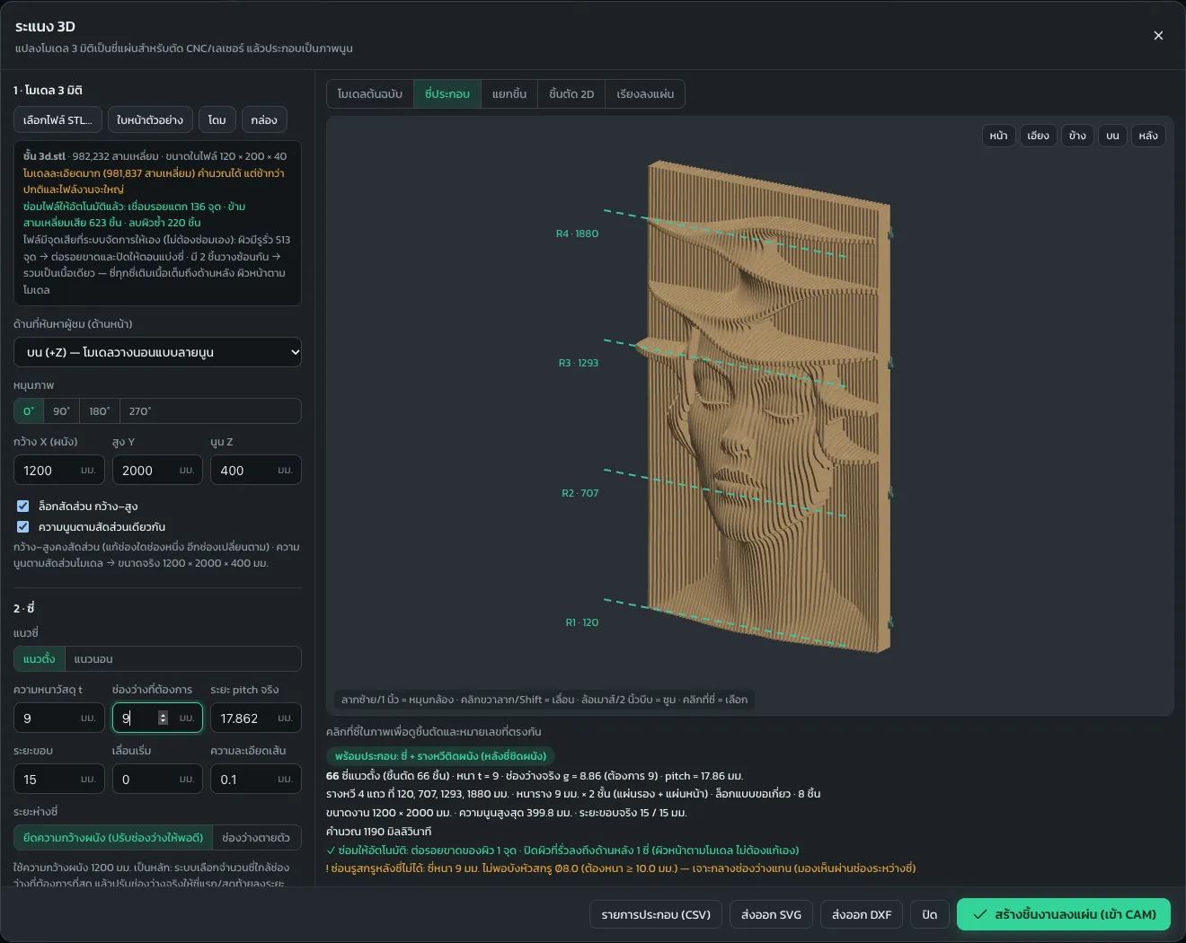Click the เลือกไฟล์ STL… button
The image size is (1186, 943).
tap(58, 120)
